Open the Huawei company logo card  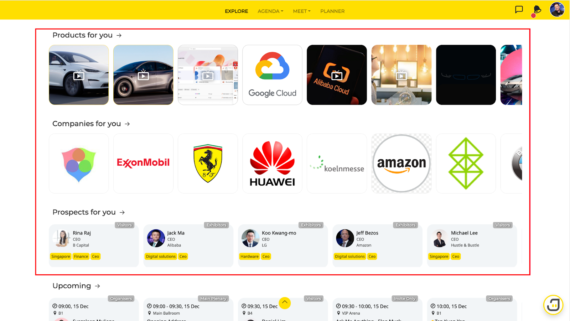coord(273,164)
